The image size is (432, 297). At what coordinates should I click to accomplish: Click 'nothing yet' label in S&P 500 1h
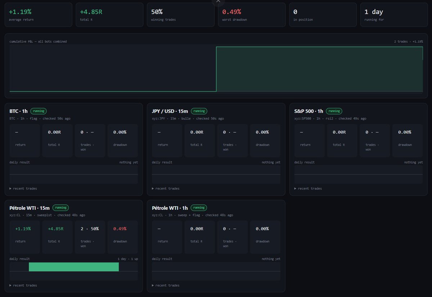coord(413,162)
